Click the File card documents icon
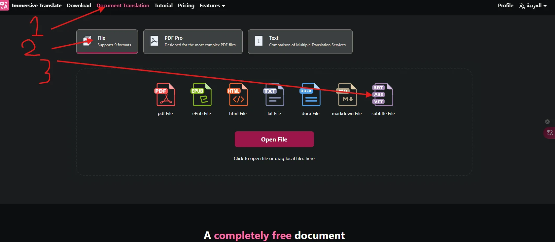This screenshot has height=242, width=555. (x=87, y=41)
